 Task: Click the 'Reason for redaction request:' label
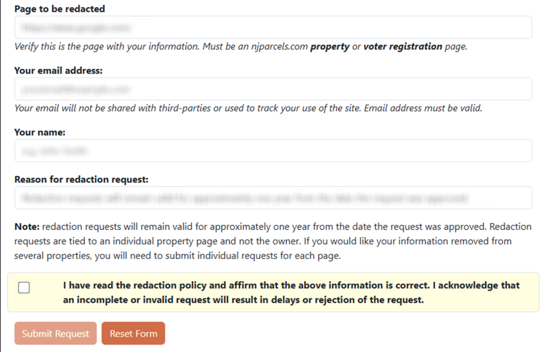pos(81,180)
